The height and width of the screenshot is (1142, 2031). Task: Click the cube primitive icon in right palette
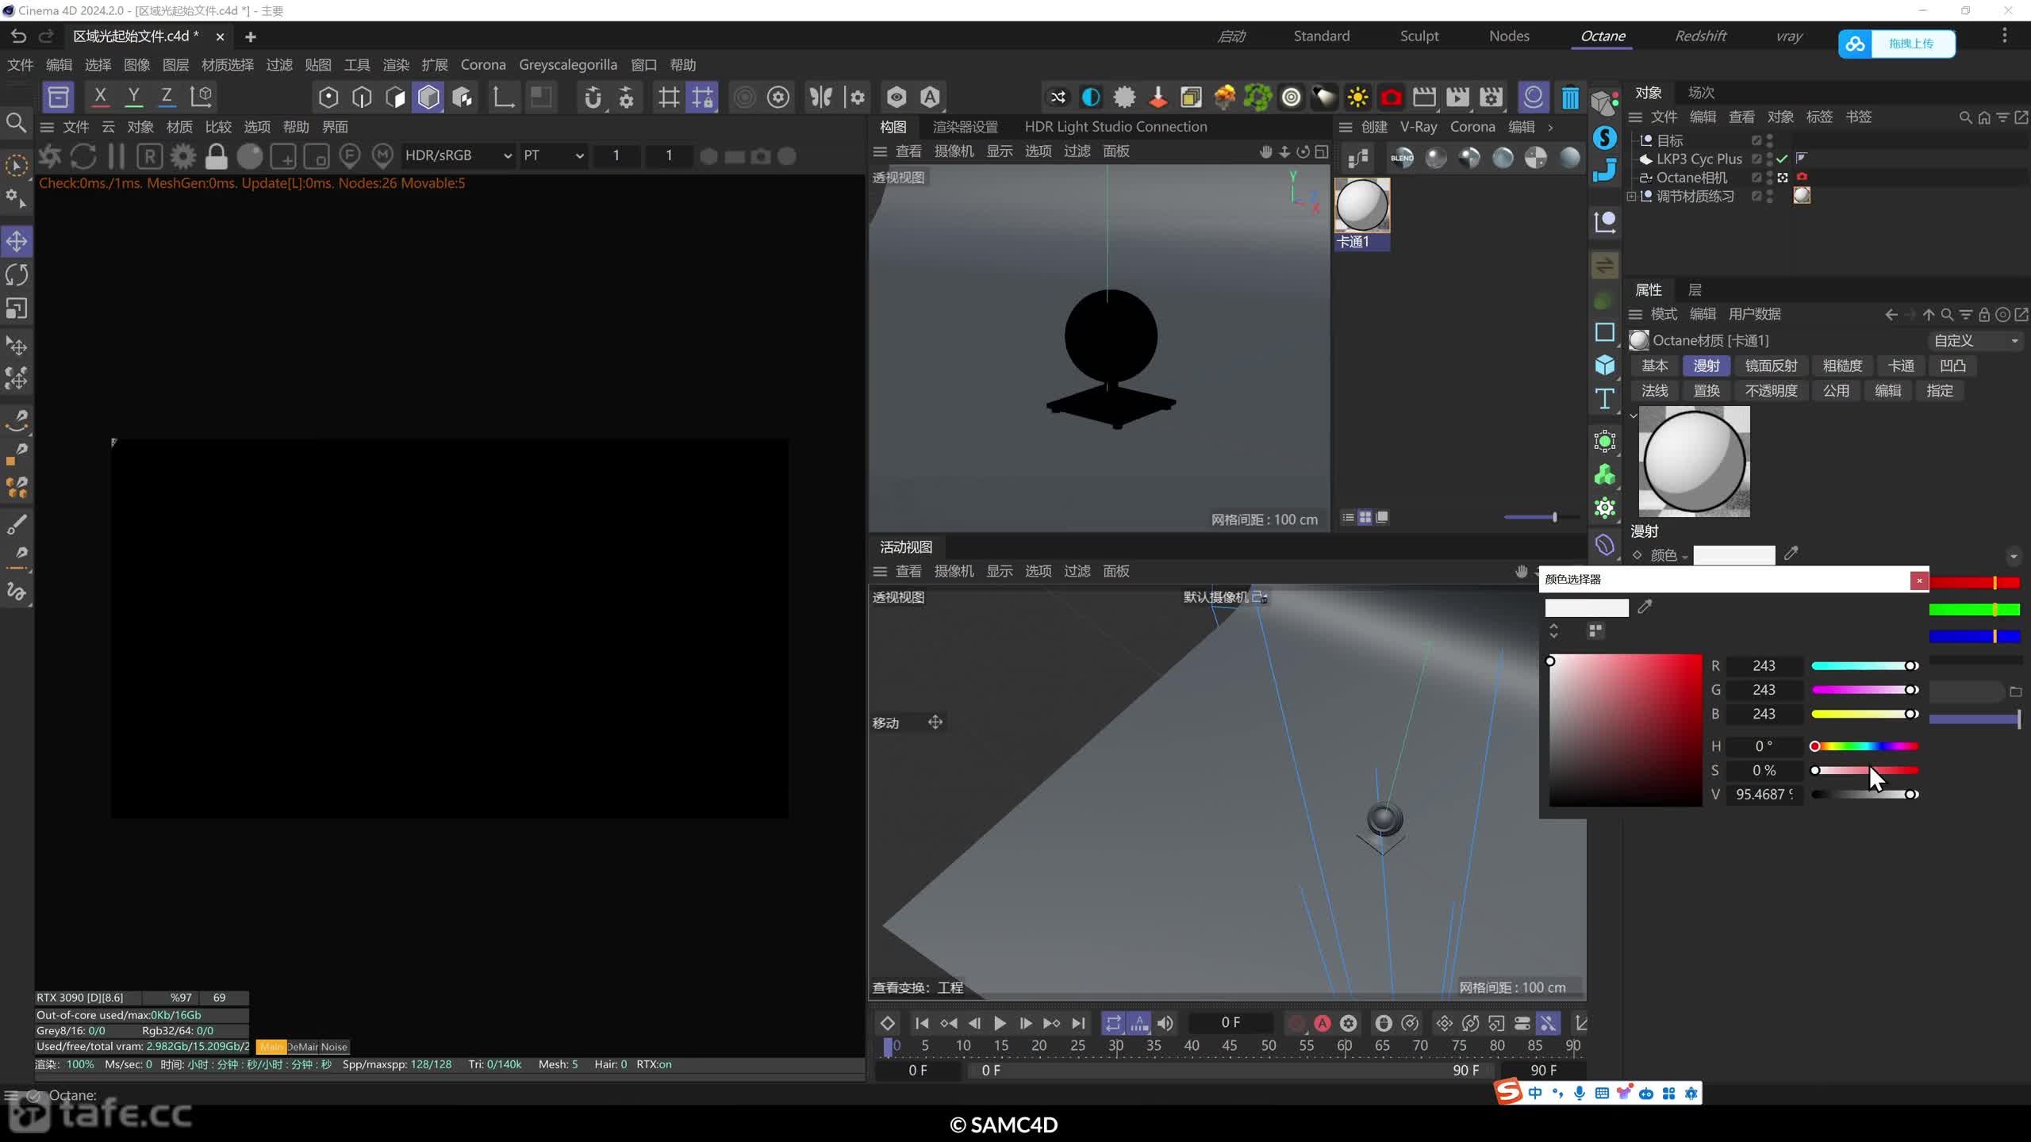[x=1604, y=365]
